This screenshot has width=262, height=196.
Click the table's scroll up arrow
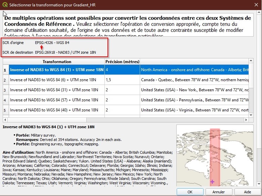[251, 60]
